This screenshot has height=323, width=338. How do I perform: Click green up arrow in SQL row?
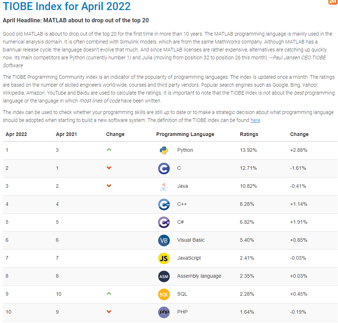point(109,294)
